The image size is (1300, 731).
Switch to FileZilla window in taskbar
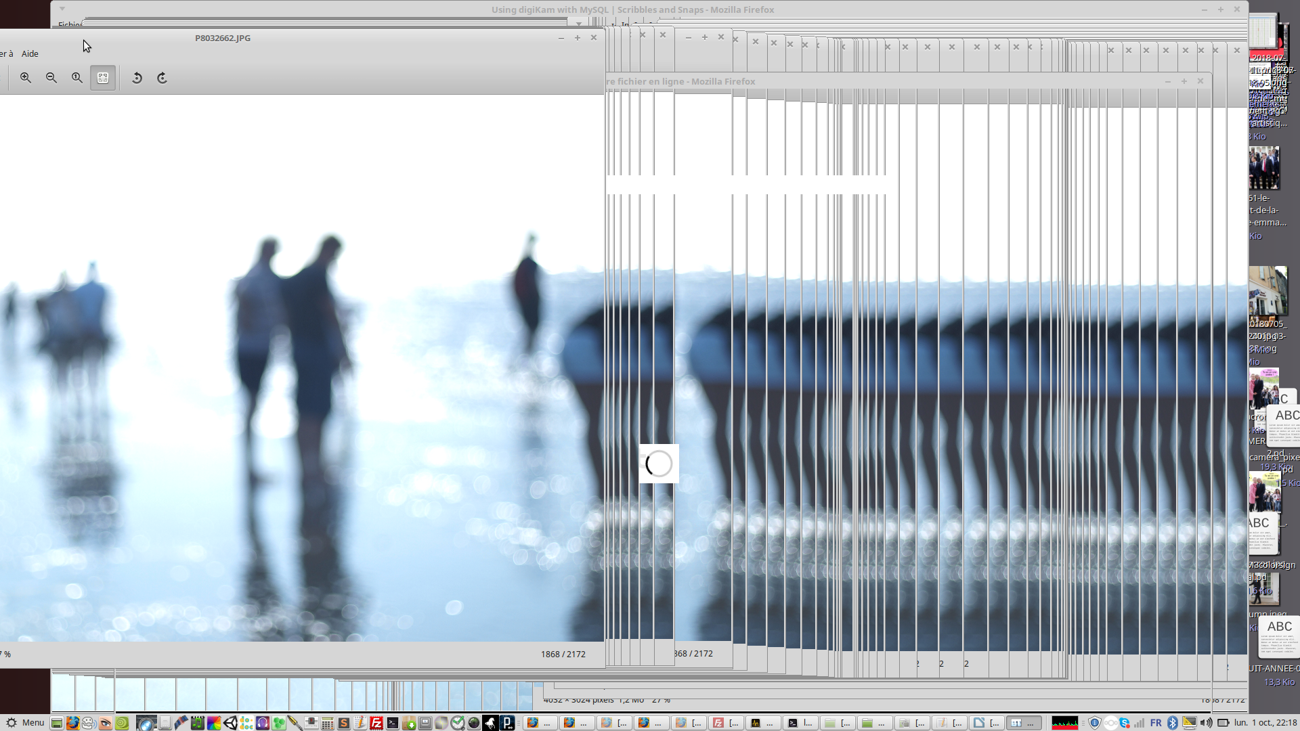[x=726, y=723]
